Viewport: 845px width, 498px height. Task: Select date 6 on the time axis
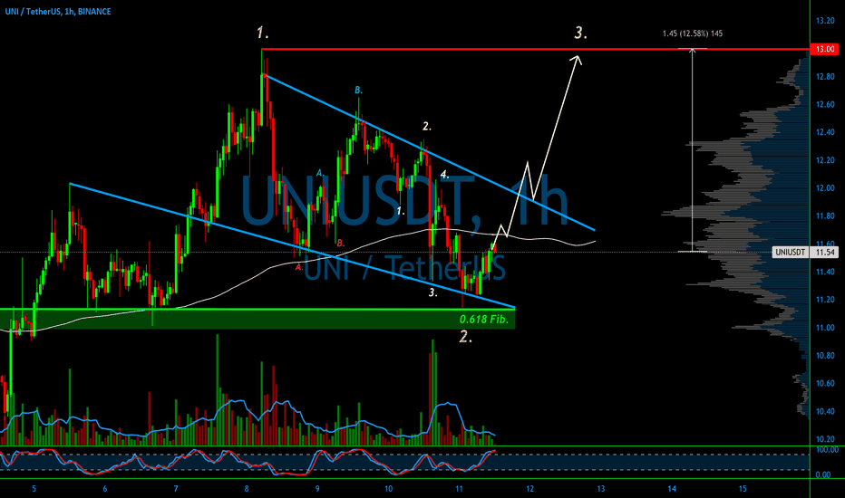click(104, 489)
